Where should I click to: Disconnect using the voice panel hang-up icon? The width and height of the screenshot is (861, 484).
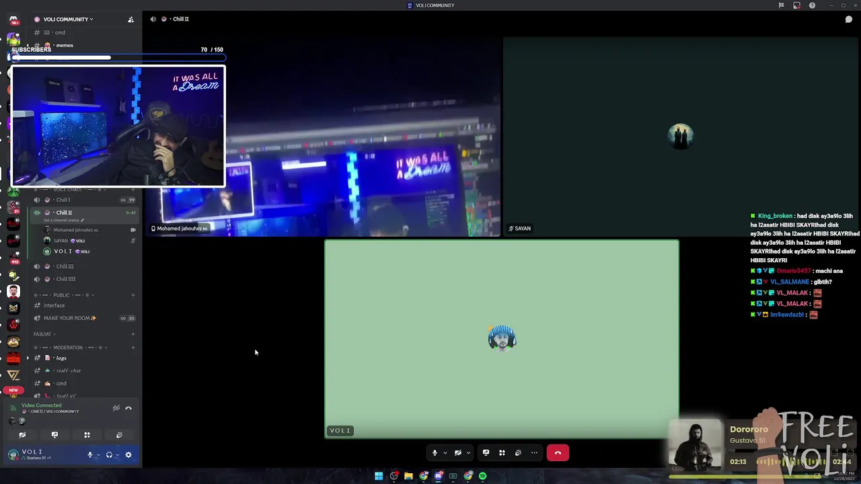pyautogui.click(x=128, y=408)
